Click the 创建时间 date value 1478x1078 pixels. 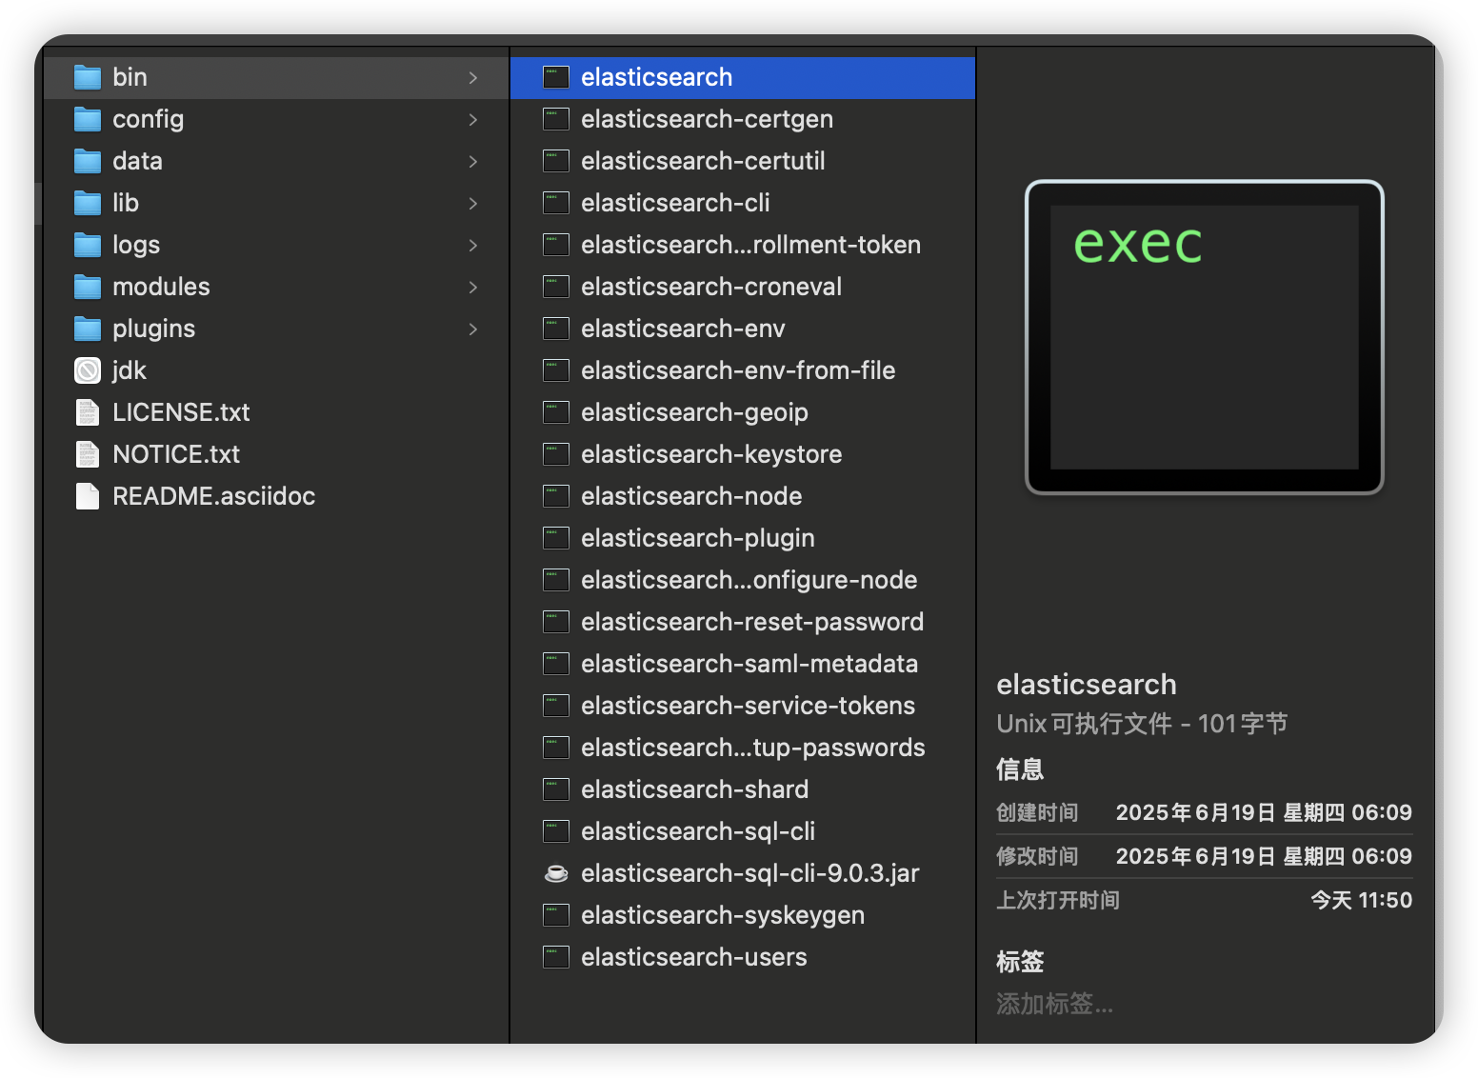(1264, 812)
